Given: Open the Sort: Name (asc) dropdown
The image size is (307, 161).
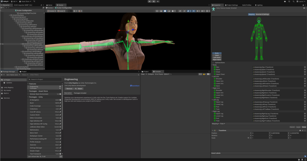Looking at the screenshot, I should [13, 75].
